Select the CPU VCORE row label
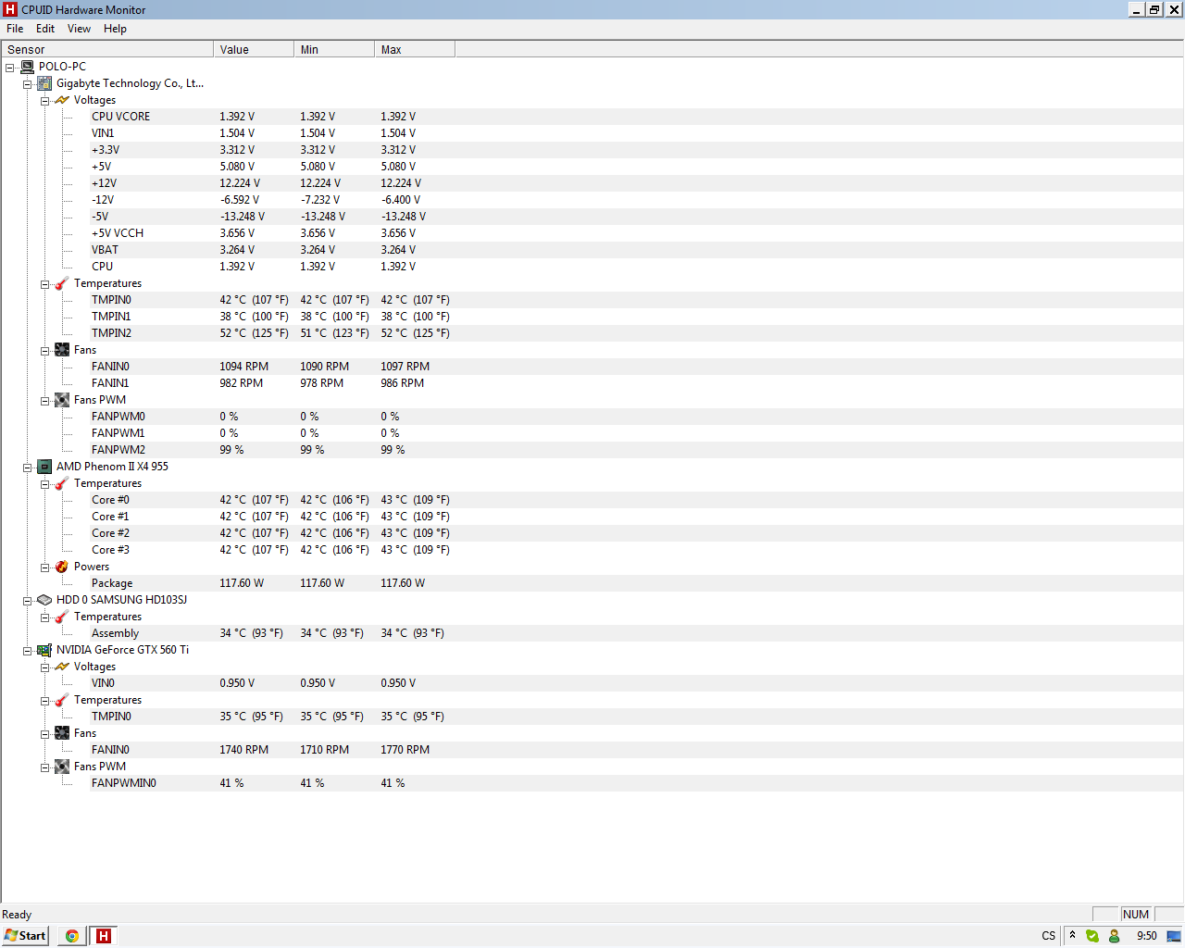Image resolution: width=1185 pixels, height=948 pixels. 120,117
